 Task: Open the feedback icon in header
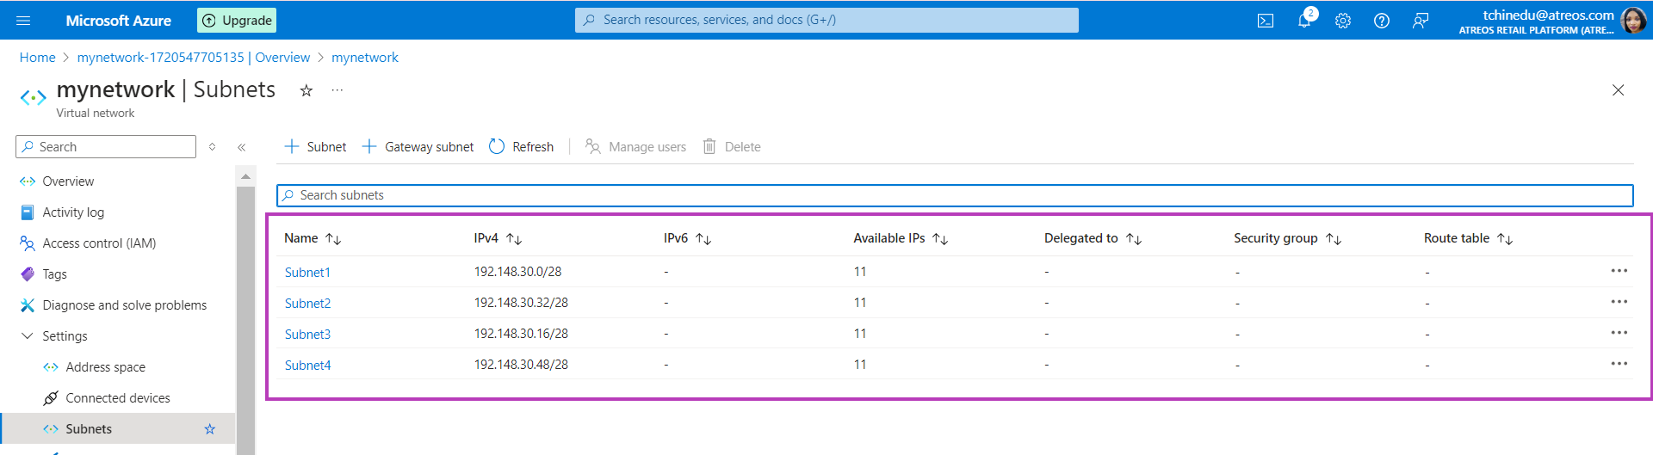point(1421,21)
